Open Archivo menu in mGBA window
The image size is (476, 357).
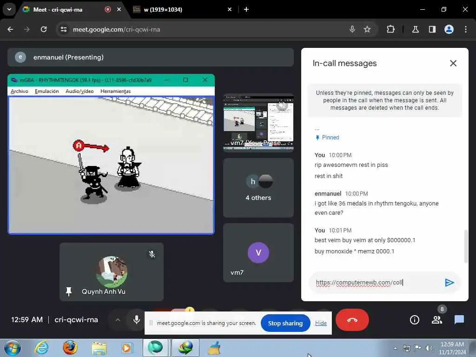tap(20, 91)
